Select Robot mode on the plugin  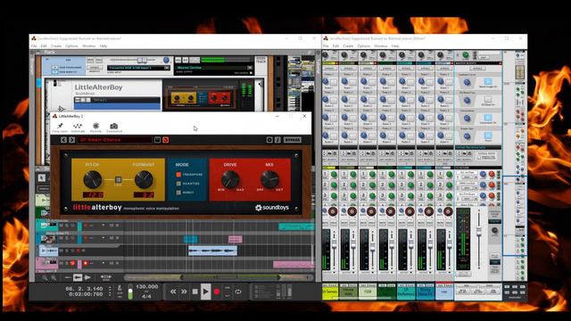click(x=178, y=193)
